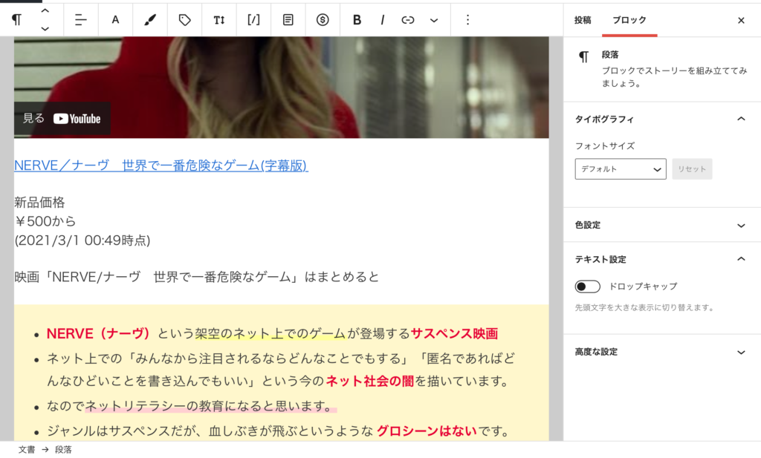Screen dimensions: 761x458
Task: Click the highlighted text ネットリテラシーの教育になると思います
Action: click(x=208, y=405)
